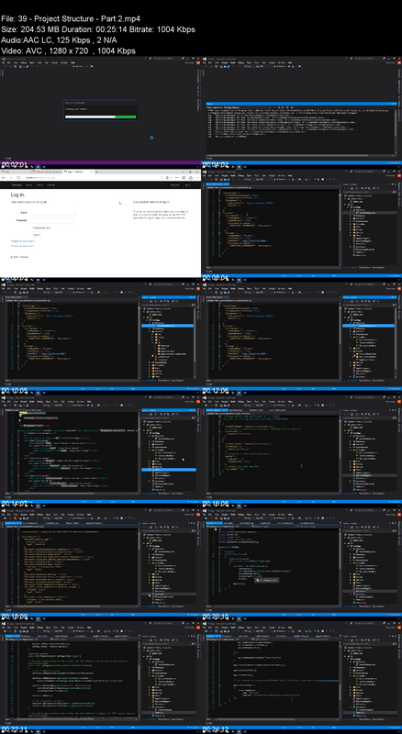This screenshot has width=402, height=734.
Task: Click the Password field on the Log in page thumbnail
Action: [x=53, y=220]
